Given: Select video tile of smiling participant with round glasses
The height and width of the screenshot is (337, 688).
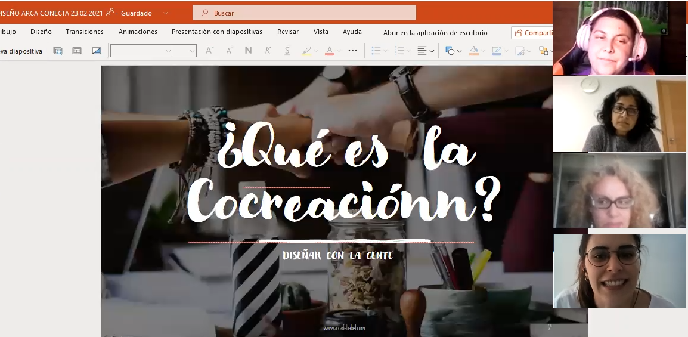Looking at the screenshot, I should (619, 271).
